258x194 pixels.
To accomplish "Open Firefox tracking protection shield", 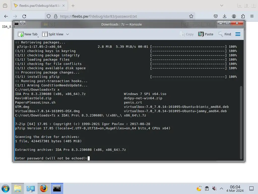I will tap(49, 16).
